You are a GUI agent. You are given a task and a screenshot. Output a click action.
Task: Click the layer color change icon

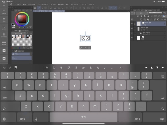tap(164, 16)
